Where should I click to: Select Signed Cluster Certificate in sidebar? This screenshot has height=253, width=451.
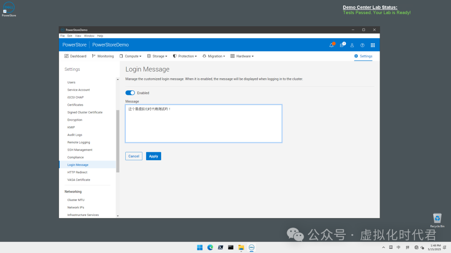coord(85,112)
